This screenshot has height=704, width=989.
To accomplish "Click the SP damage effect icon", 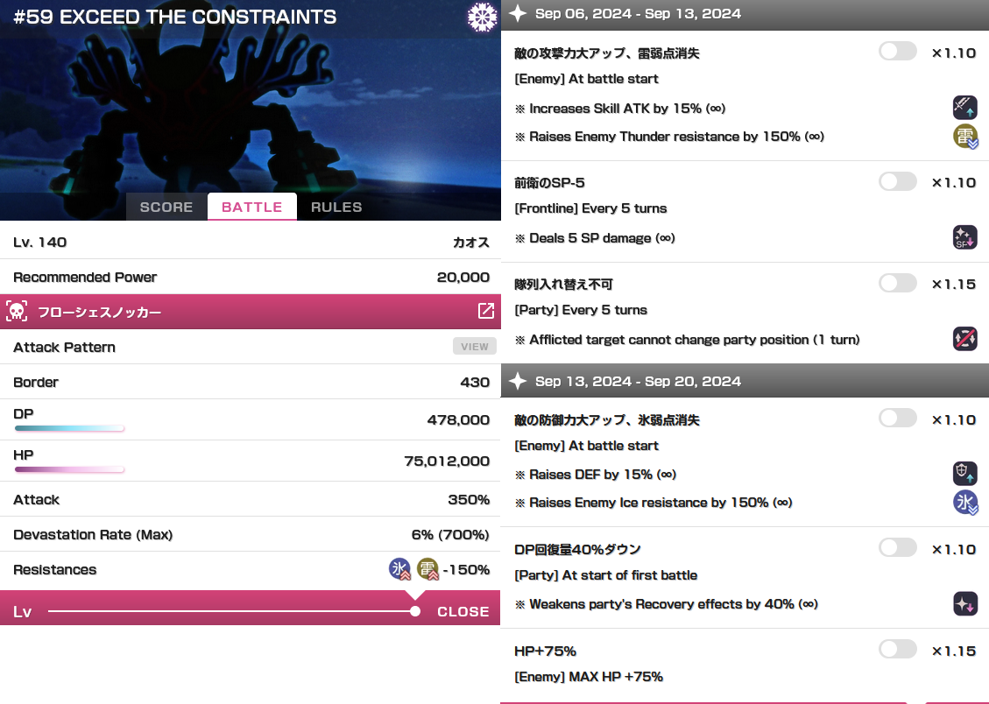I will pos(964,237).
